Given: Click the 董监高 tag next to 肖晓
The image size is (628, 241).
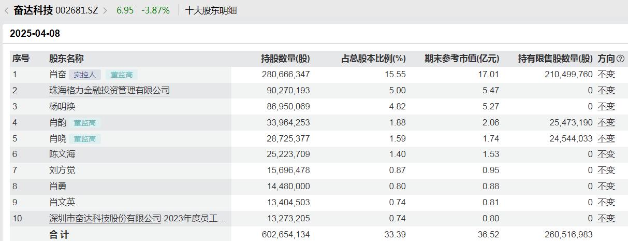Looking at the screenshot, I should coord(85,139).
